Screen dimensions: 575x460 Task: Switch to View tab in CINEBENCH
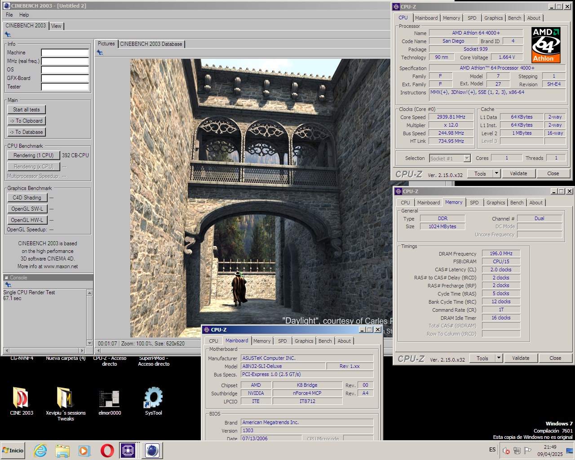(56, 26)
